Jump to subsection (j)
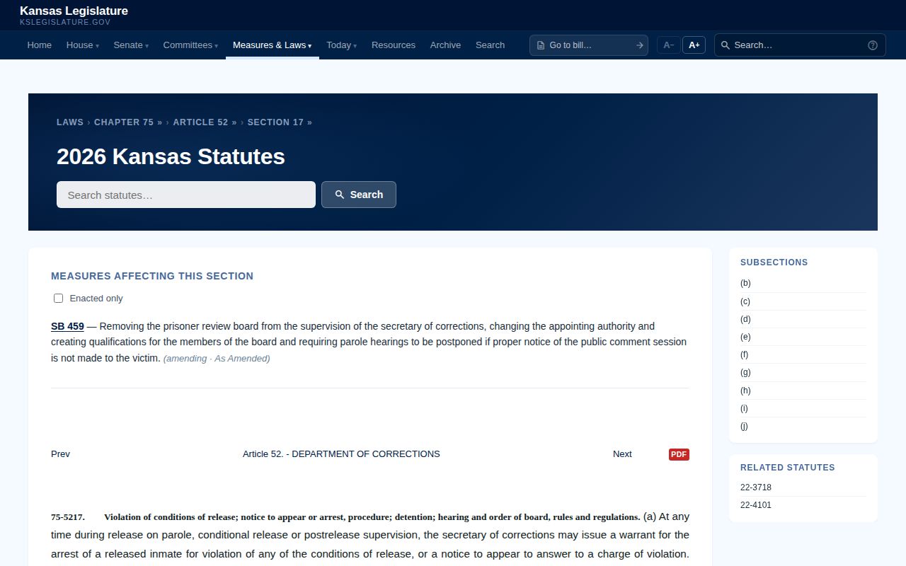This screenshot has height=566, width=906. [744, 426]
